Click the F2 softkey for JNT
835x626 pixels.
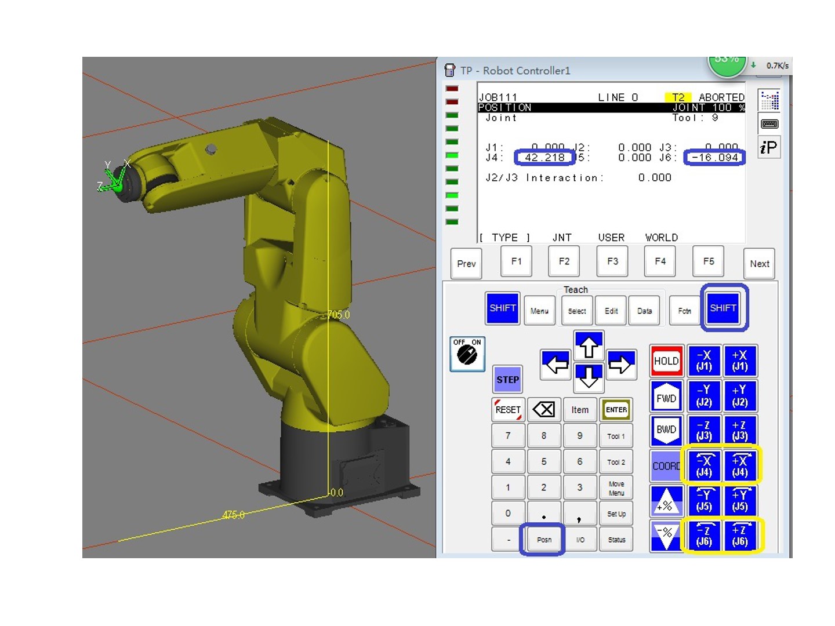coord(564,261)
